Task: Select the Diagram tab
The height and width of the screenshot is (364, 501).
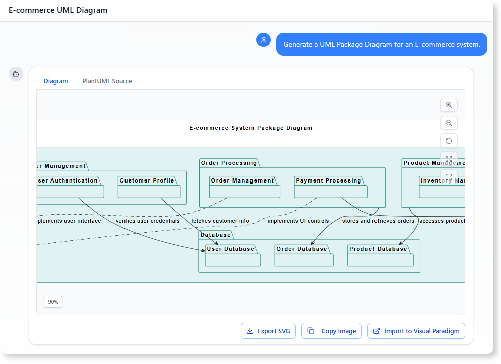Action: (56, 81)
